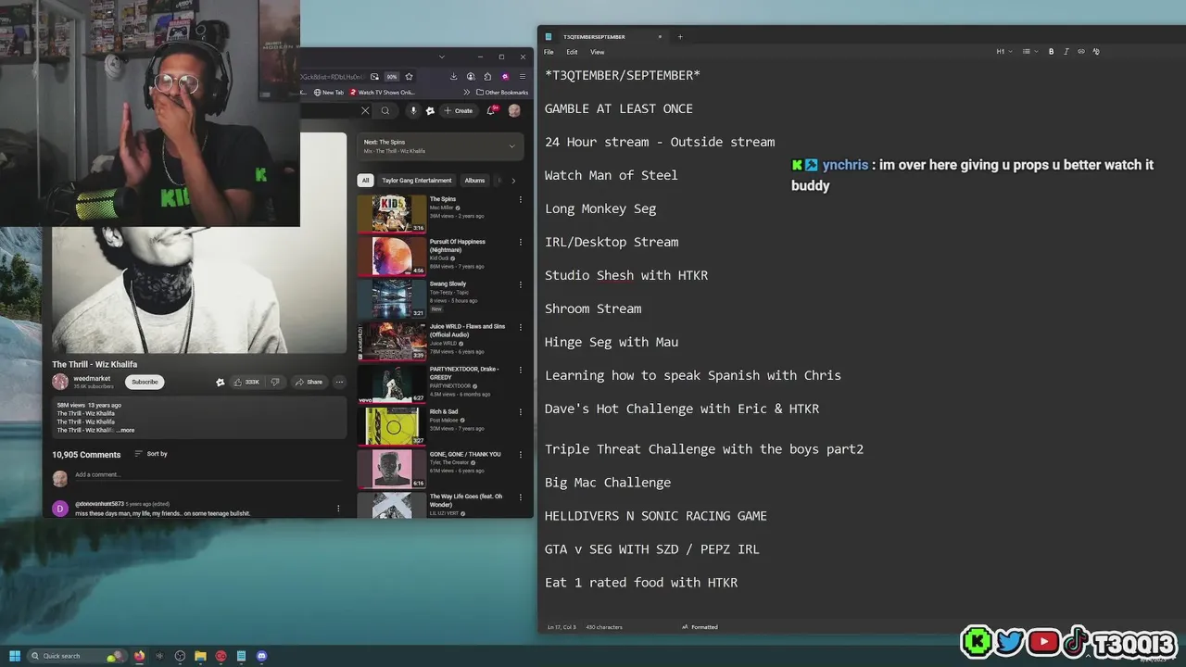Click the 90% zoom level indicator
Image resolution: width=1186 pixels, height=667 pixels.
[392, 77]
